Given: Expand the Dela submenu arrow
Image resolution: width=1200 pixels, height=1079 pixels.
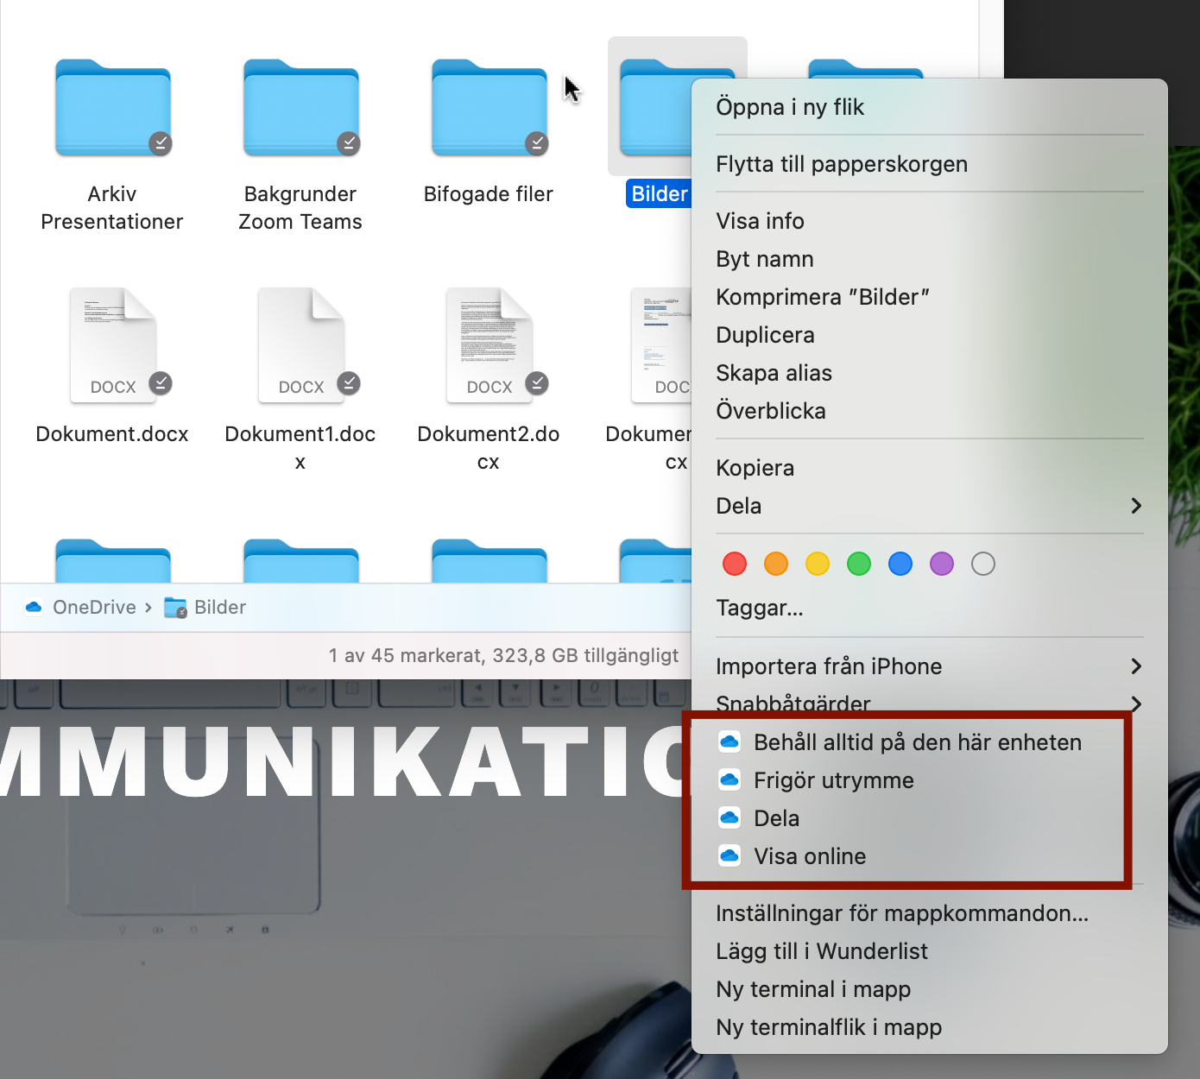Looking at the screenshot, I should (1136, 506).
